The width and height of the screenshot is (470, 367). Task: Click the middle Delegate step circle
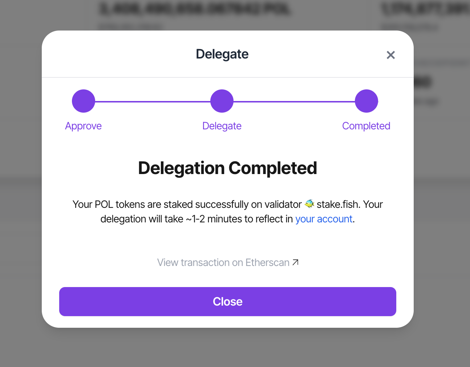coord(222,101)
